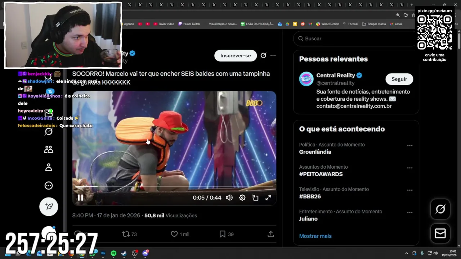Share the post via upload icon
Screen dimensions: 461x259
coord(271,234)
